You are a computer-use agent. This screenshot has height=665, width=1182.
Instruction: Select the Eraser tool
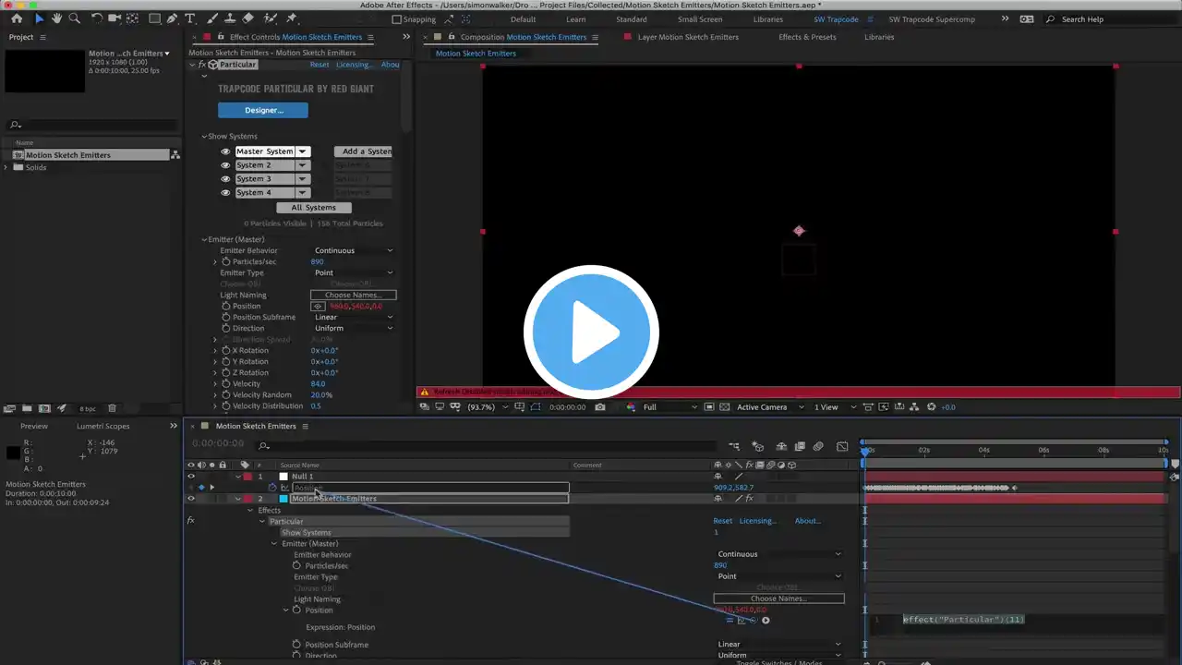click(x=248, y=18)
